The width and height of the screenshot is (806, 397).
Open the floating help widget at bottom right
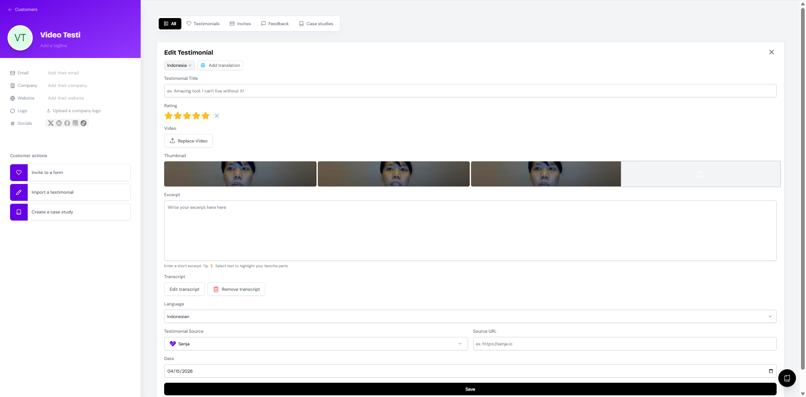(787, 378)
